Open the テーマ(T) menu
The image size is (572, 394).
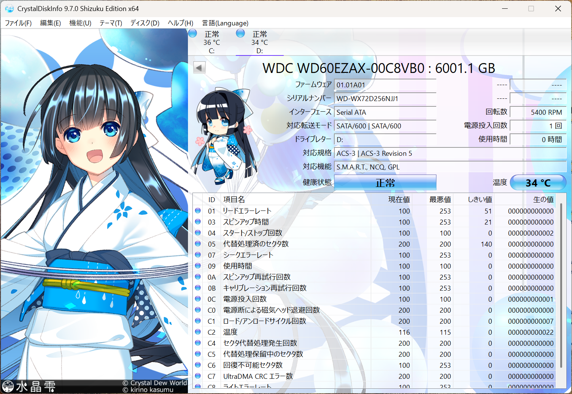111,23
